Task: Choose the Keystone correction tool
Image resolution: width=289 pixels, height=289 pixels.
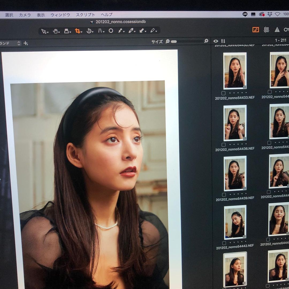Action: point(100,31)
